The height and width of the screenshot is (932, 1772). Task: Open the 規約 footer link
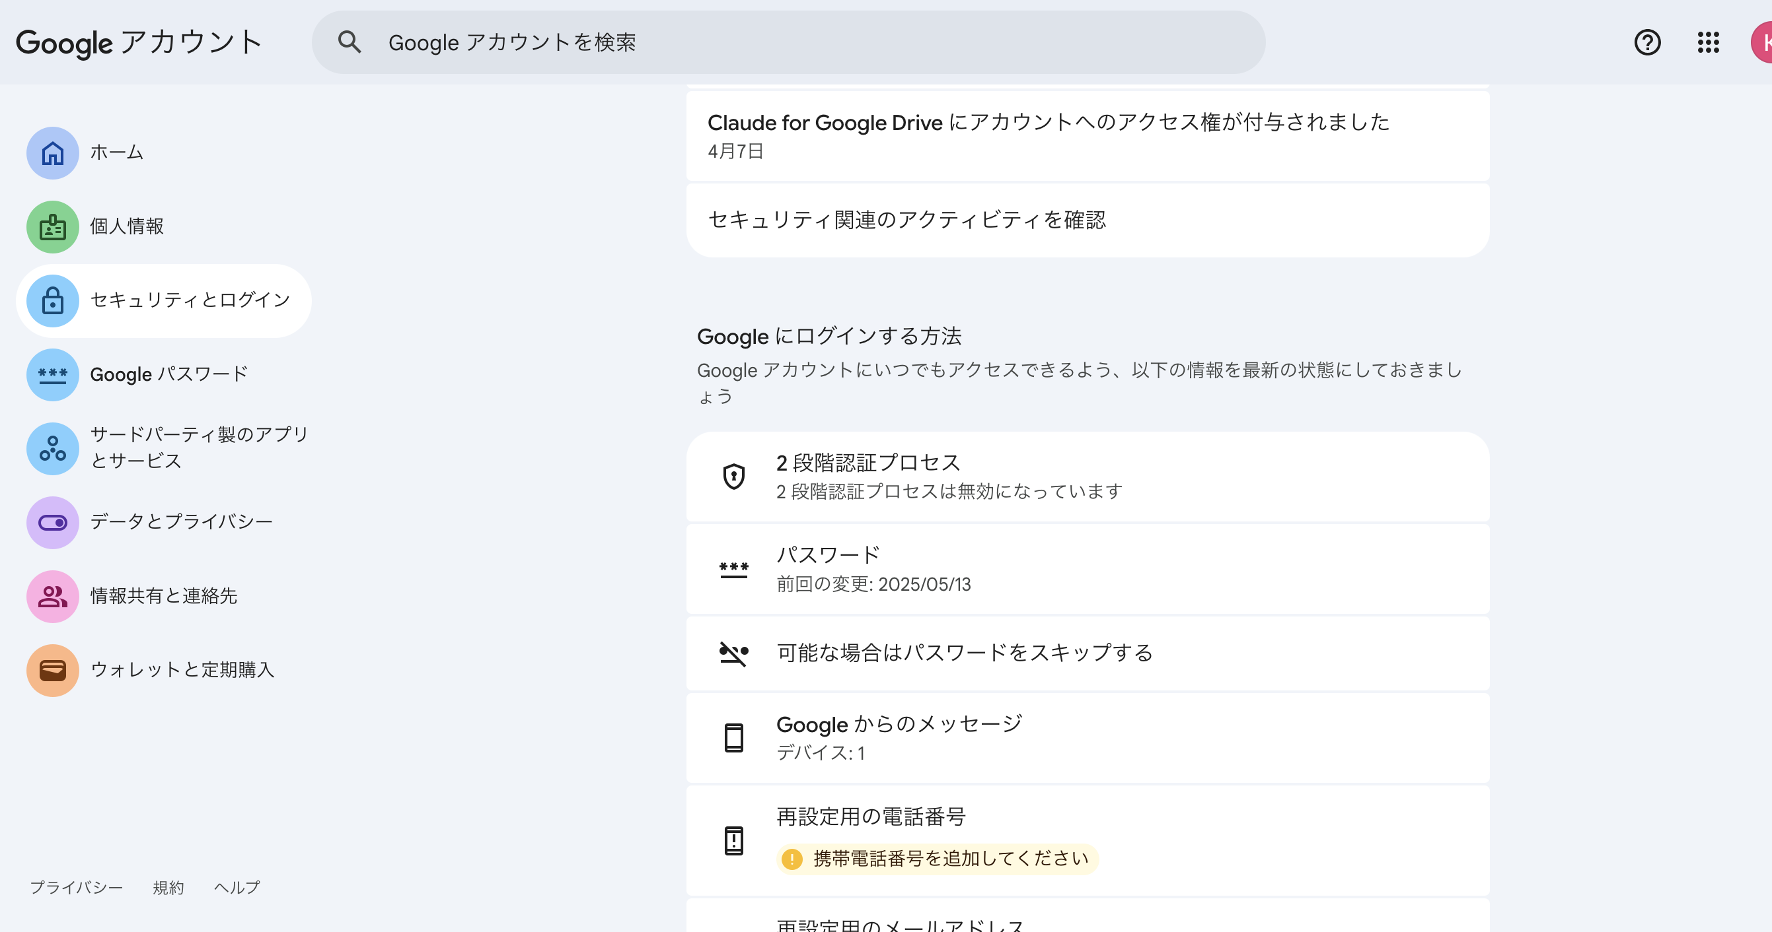pyautogui.click(x=168, y=887)
